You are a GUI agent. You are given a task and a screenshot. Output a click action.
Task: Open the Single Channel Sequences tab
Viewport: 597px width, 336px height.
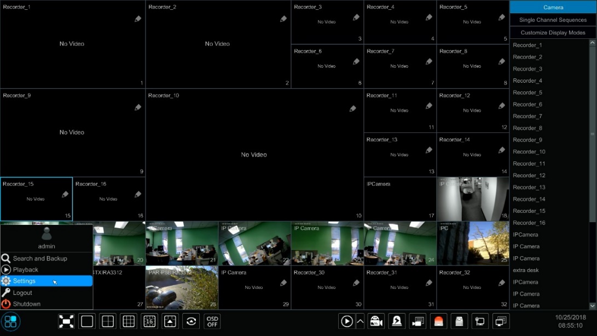pyautogui.click(x=553, y=20)
